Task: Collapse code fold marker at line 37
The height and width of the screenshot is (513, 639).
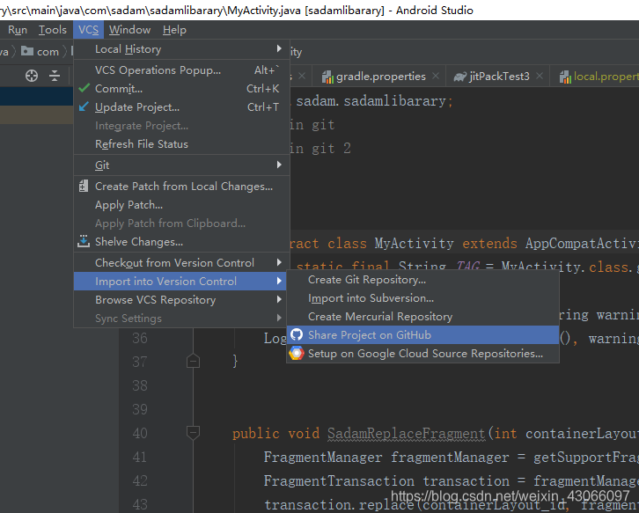Action: pyautogui.click(x=193, y=362)
